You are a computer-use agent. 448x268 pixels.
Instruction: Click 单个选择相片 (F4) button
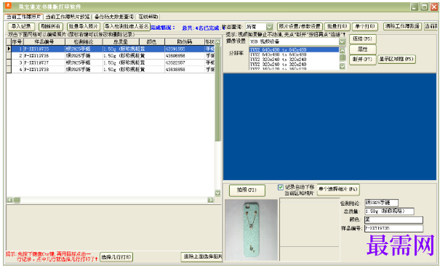coord(338,190)
